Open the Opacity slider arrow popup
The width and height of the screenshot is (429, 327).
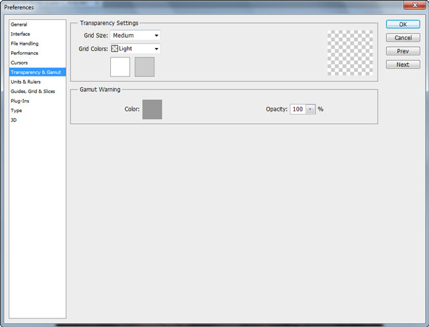(x=311, y=109)
